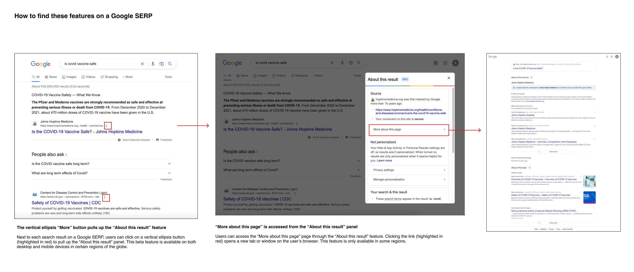Switch to the Shopping tab in the left screenshot
This screenshot has width=634, height=272.
[109, 77]
